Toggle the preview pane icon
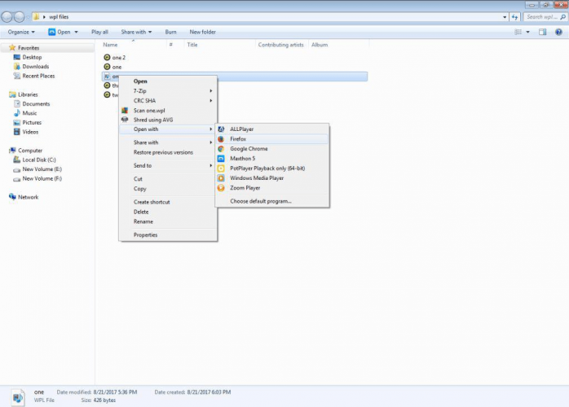This screenshot has width=569, height=407. 543,32
